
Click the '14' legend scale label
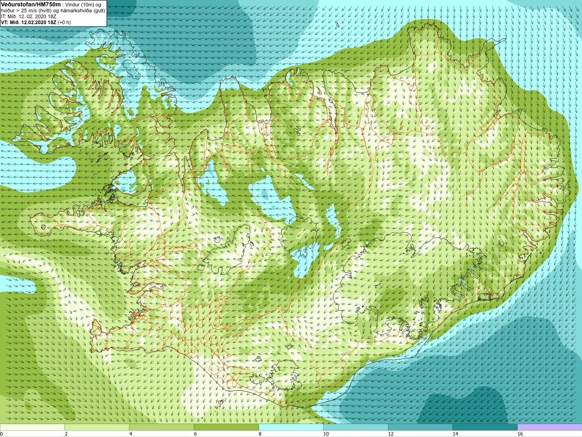(456, 434)
